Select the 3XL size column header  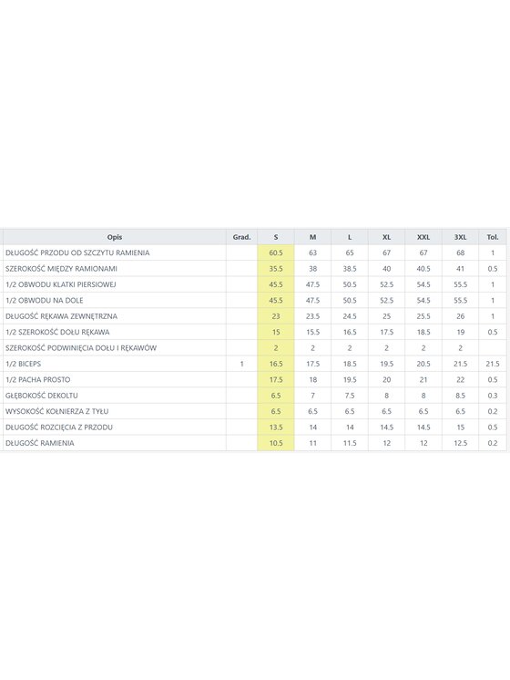coord(460,237)
